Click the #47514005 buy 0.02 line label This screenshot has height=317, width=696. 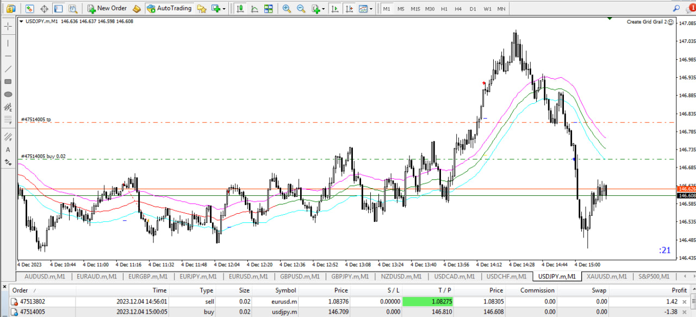(43, 156)
